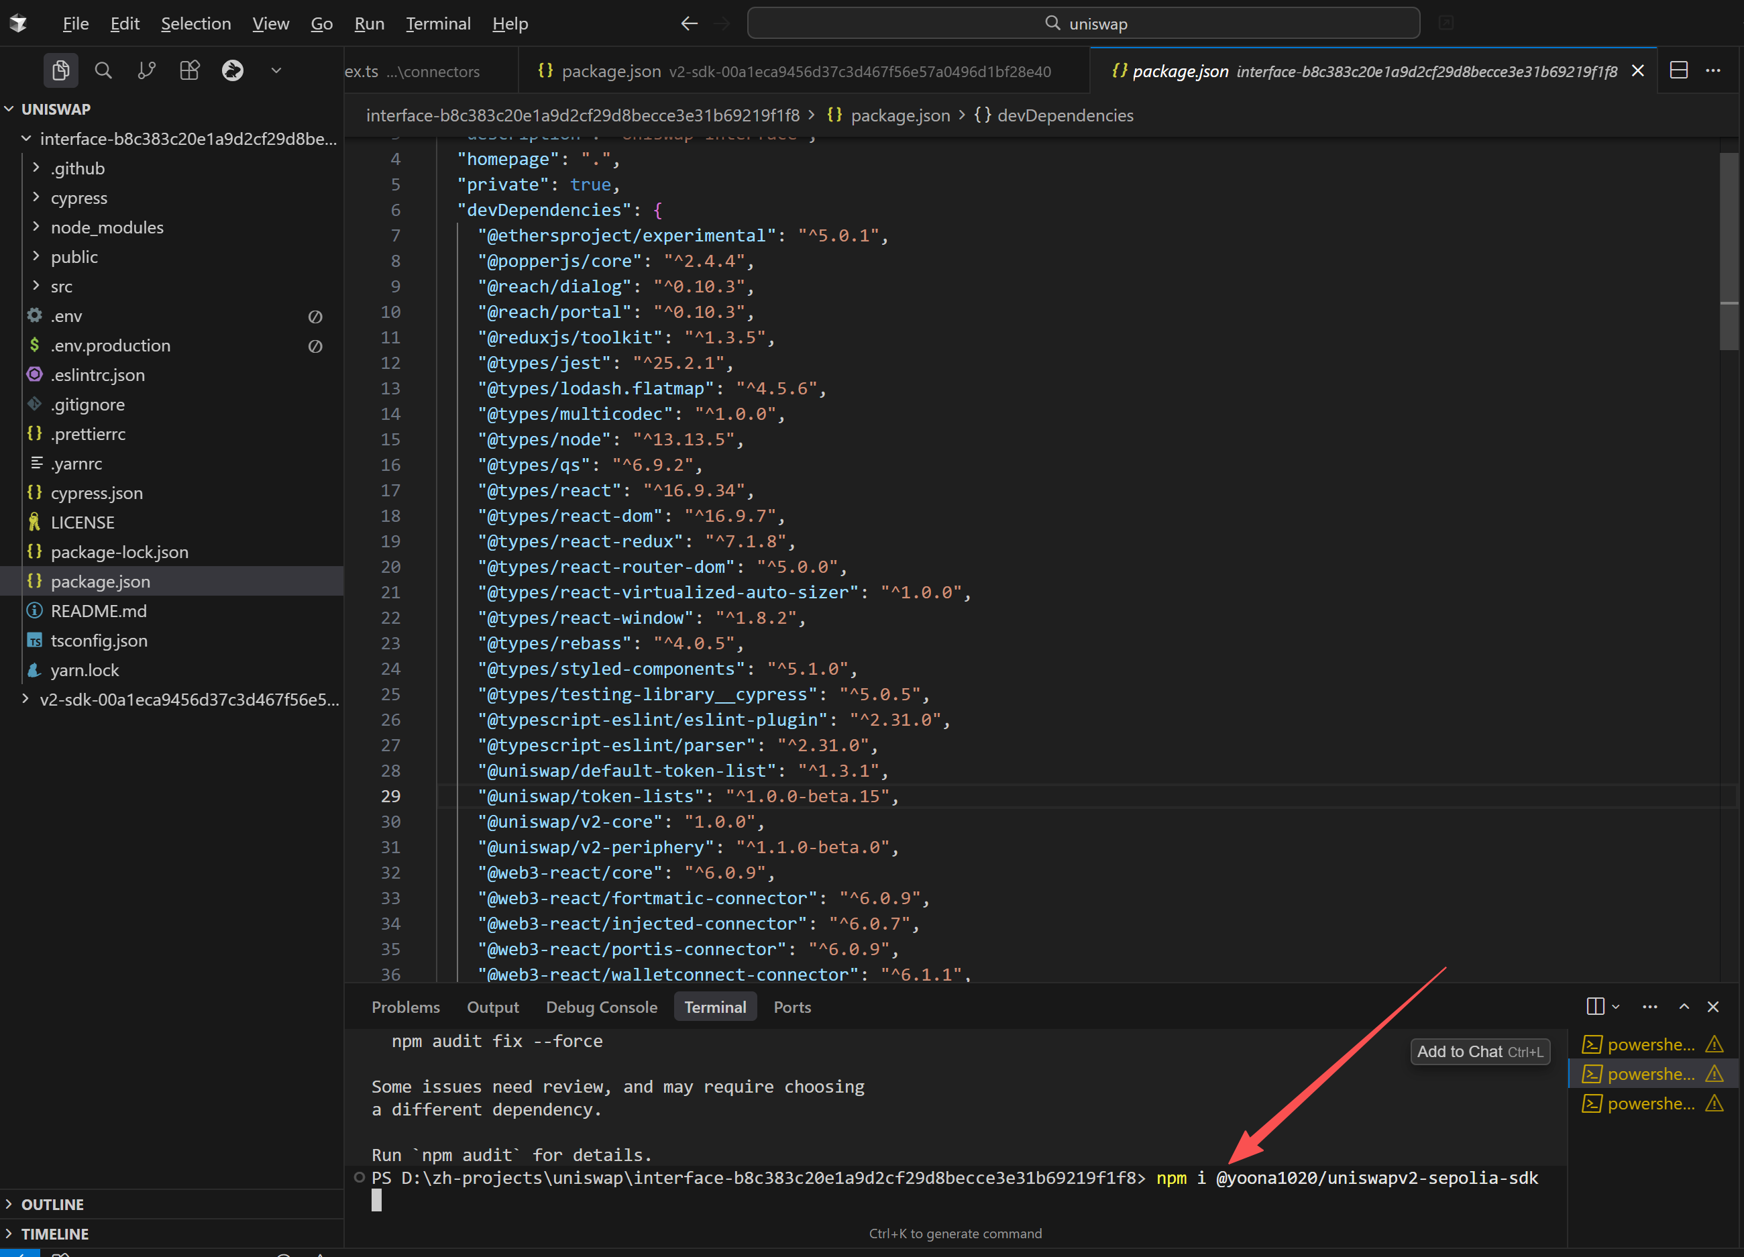Click the go back arrow
Image resolution: width=1744 pixels, height=1257 pixels.
689,24
